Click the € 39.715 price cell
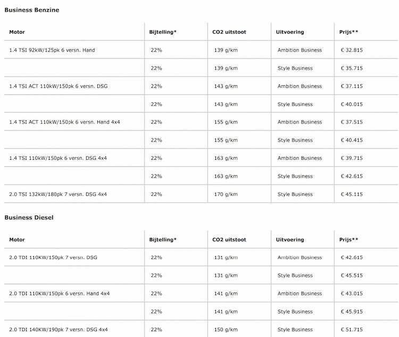This screenshot has height=337, width=399. pos(352,158)
